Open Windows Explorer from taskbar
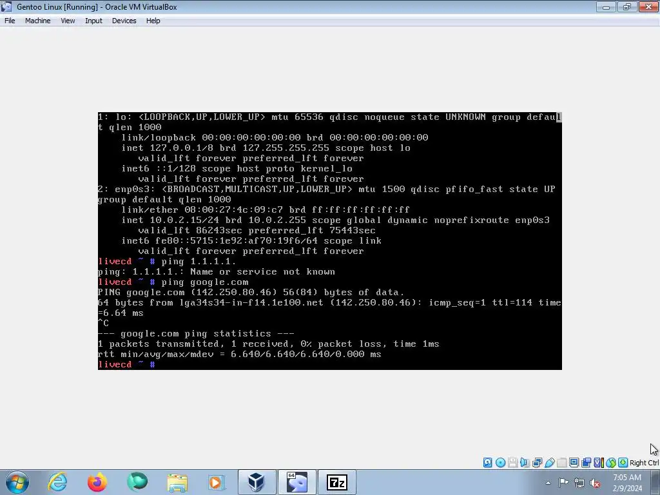660x495 pixels. point(177,482)
